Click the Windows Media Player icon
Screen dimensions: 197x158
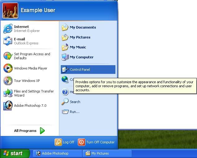pyautogui.click(x=8, y=68)
